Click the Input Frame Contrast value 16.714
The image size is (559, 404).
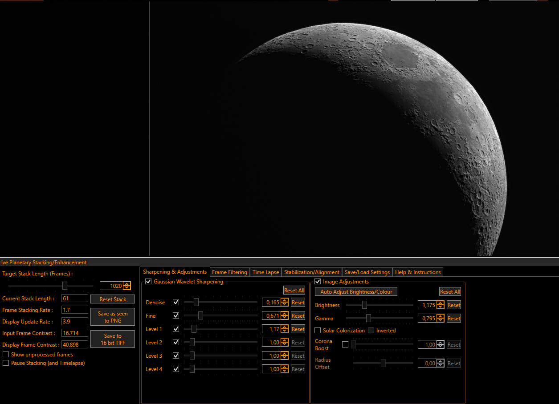[75, 333]
